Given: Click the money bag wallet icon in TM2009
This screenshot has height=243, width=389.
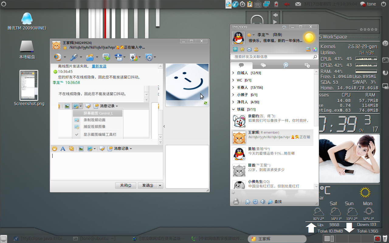Looking at the screenshot, I should [256, 49].
